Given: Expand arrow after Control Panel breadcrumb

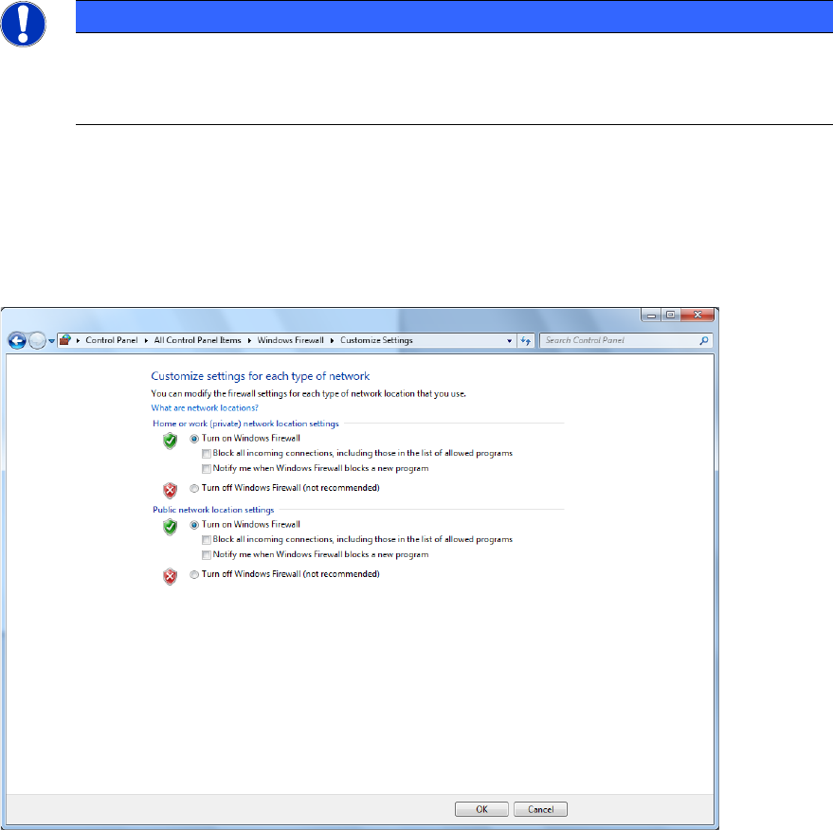Looking at the screenshot, I should [x=146, y=340].
